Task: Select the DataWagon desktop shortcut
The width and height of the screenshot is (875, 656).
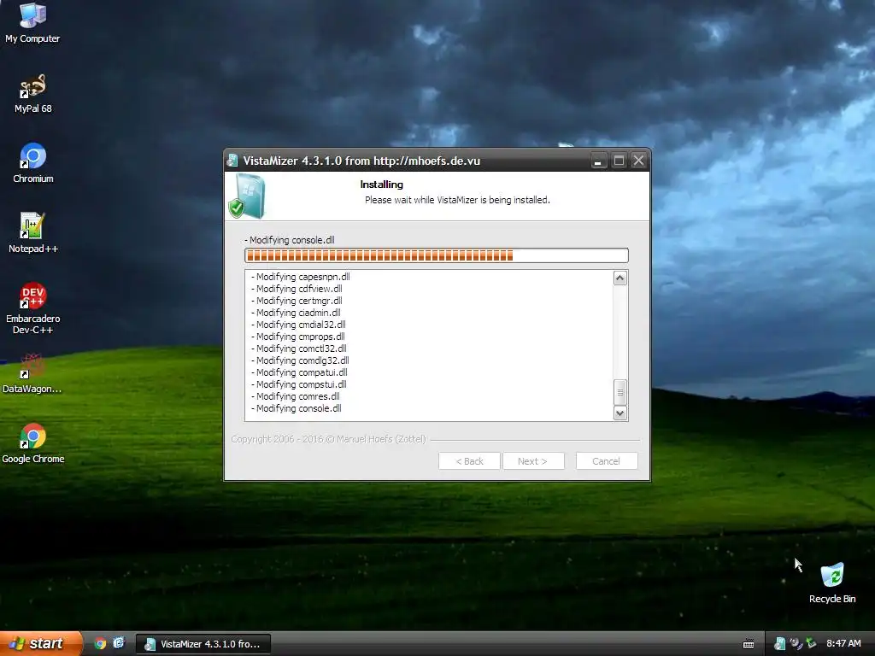Action: (x=32, y=374)
